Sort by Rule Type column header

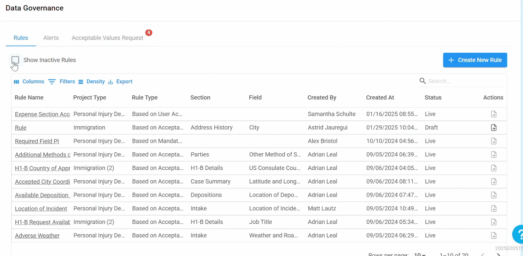click(144, 97)
